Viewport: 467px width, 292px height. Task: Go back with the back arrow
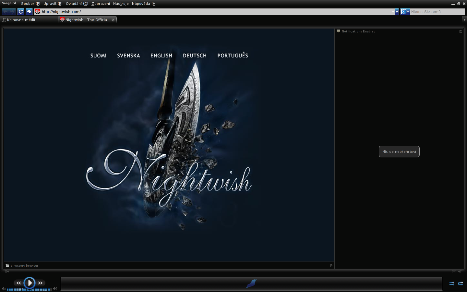pos(6,12)
